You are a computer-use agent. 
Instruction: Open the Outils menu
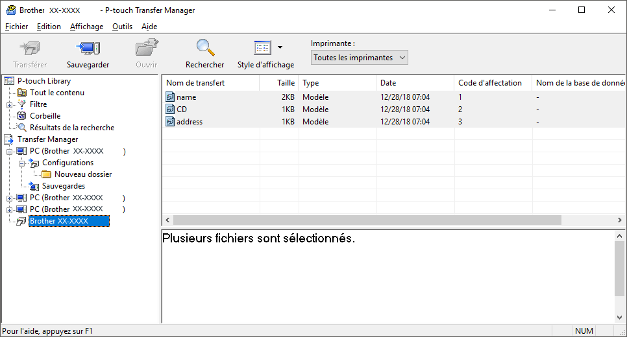pos(122,27)
